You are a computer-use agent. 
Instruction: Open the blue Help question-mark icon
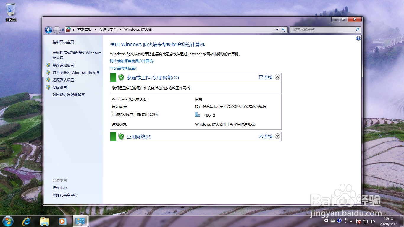coord(358,38)
